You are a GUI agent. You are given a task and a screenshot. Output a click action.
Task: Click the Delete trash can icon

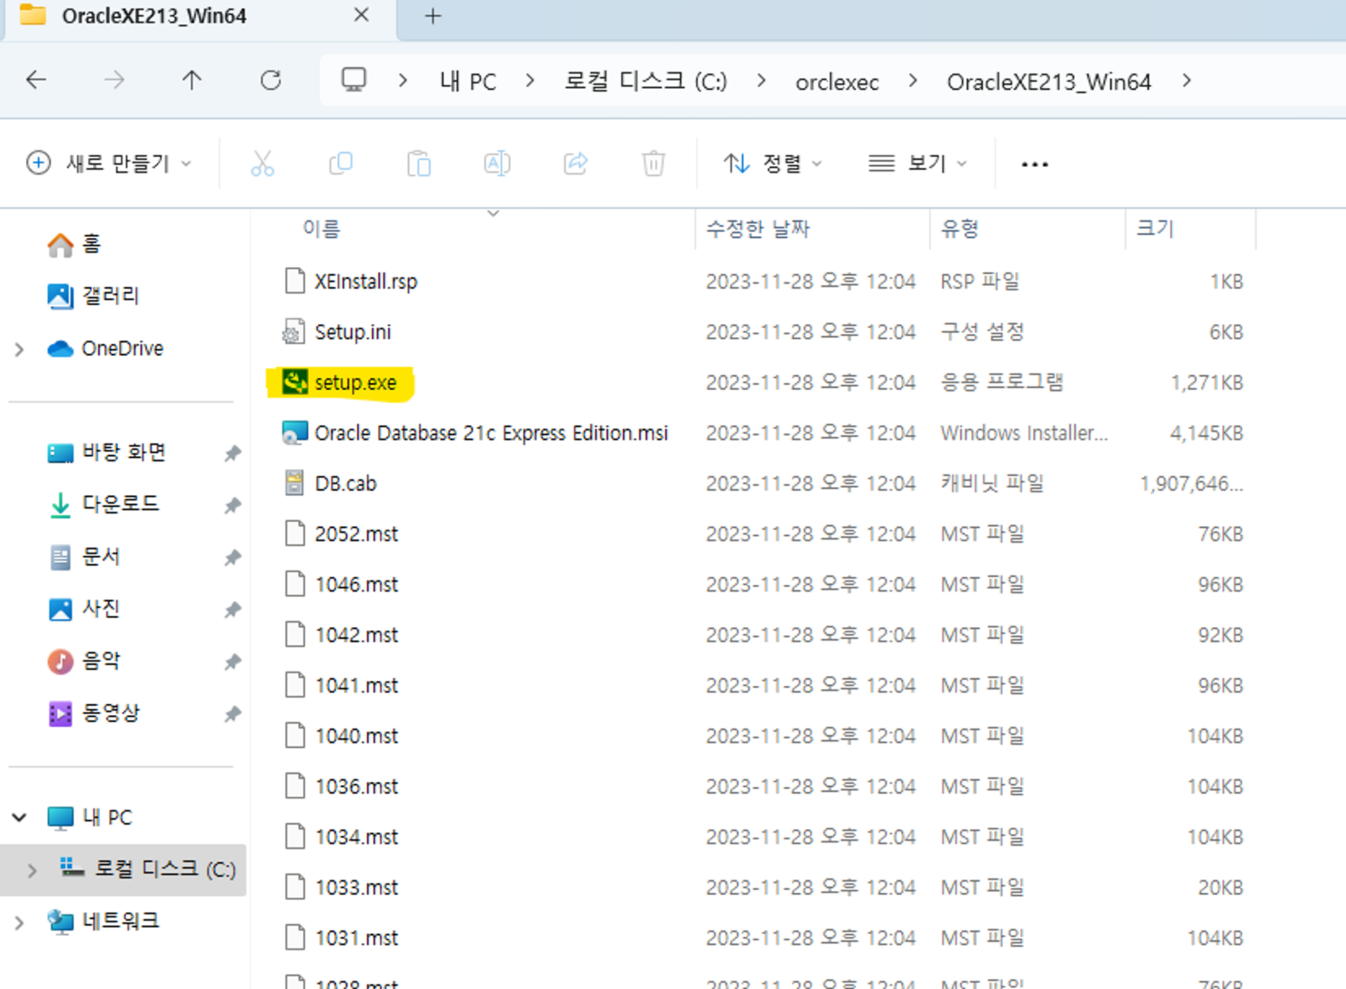coord(653,163)
